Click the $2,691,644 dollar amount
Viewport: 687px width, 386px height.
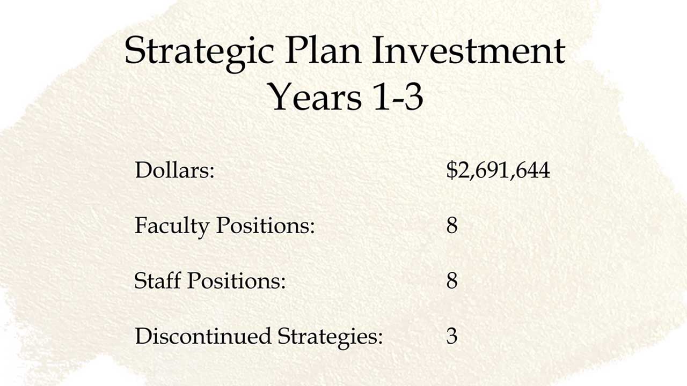(498, 170)
